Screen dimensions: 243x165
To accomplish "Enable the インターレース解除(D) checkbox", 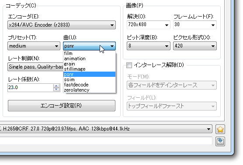I will (129, 65).
